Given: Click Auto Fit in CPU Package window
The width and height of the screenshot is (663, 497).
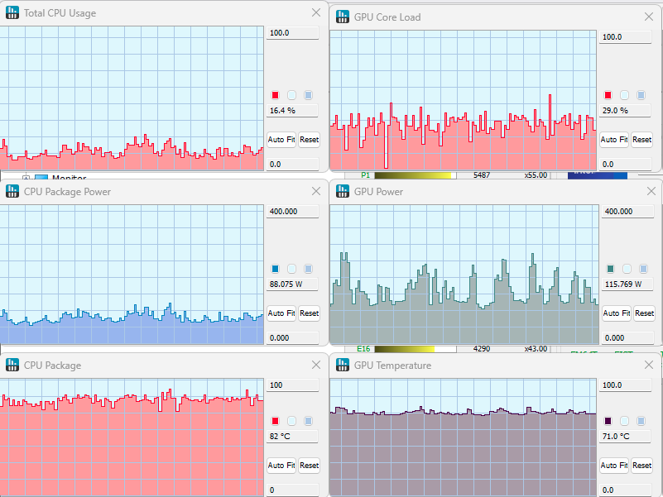Looking at the screenshot, I should [281, 466].
